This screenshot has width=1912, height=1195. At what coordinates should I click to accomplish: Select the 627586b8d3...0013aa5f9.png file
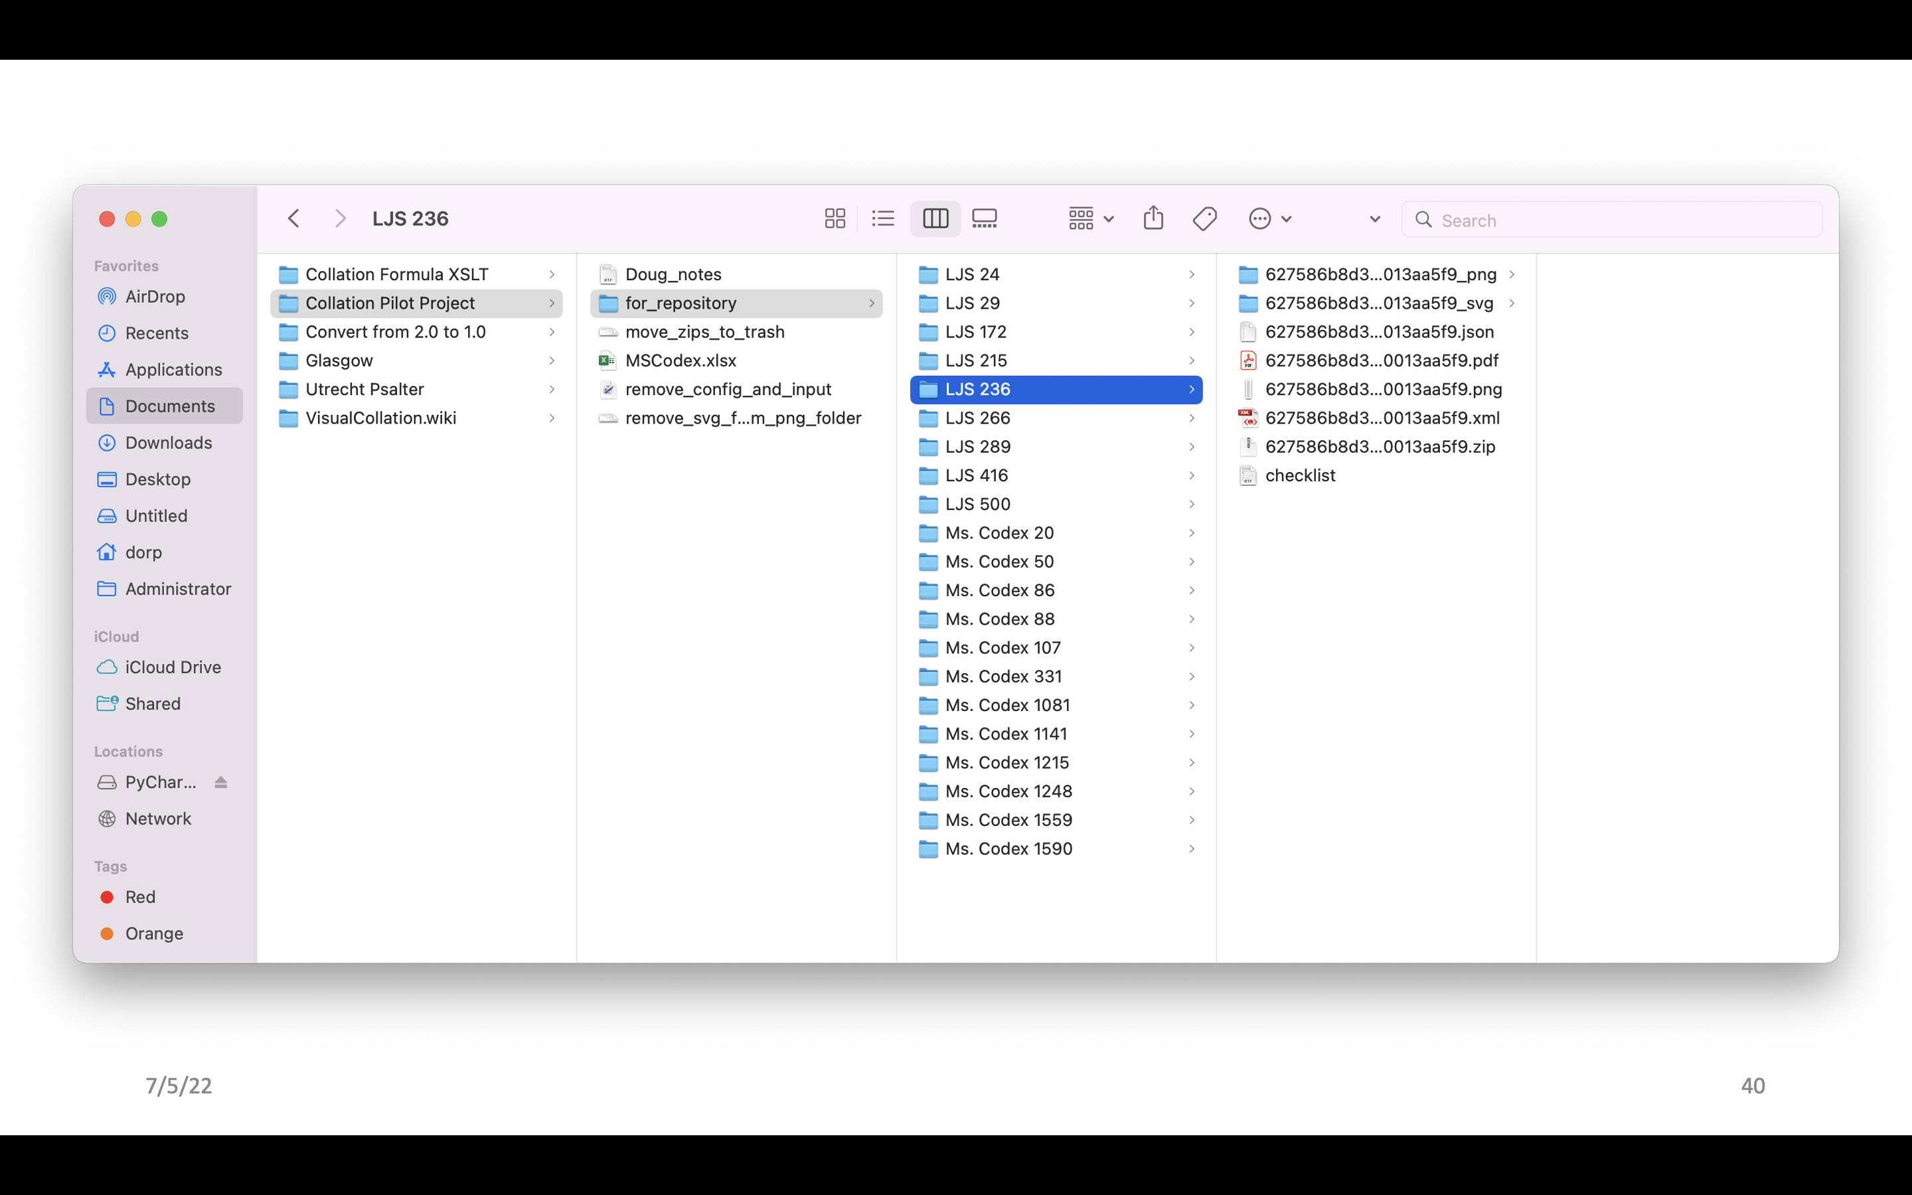coord(1376,390)
